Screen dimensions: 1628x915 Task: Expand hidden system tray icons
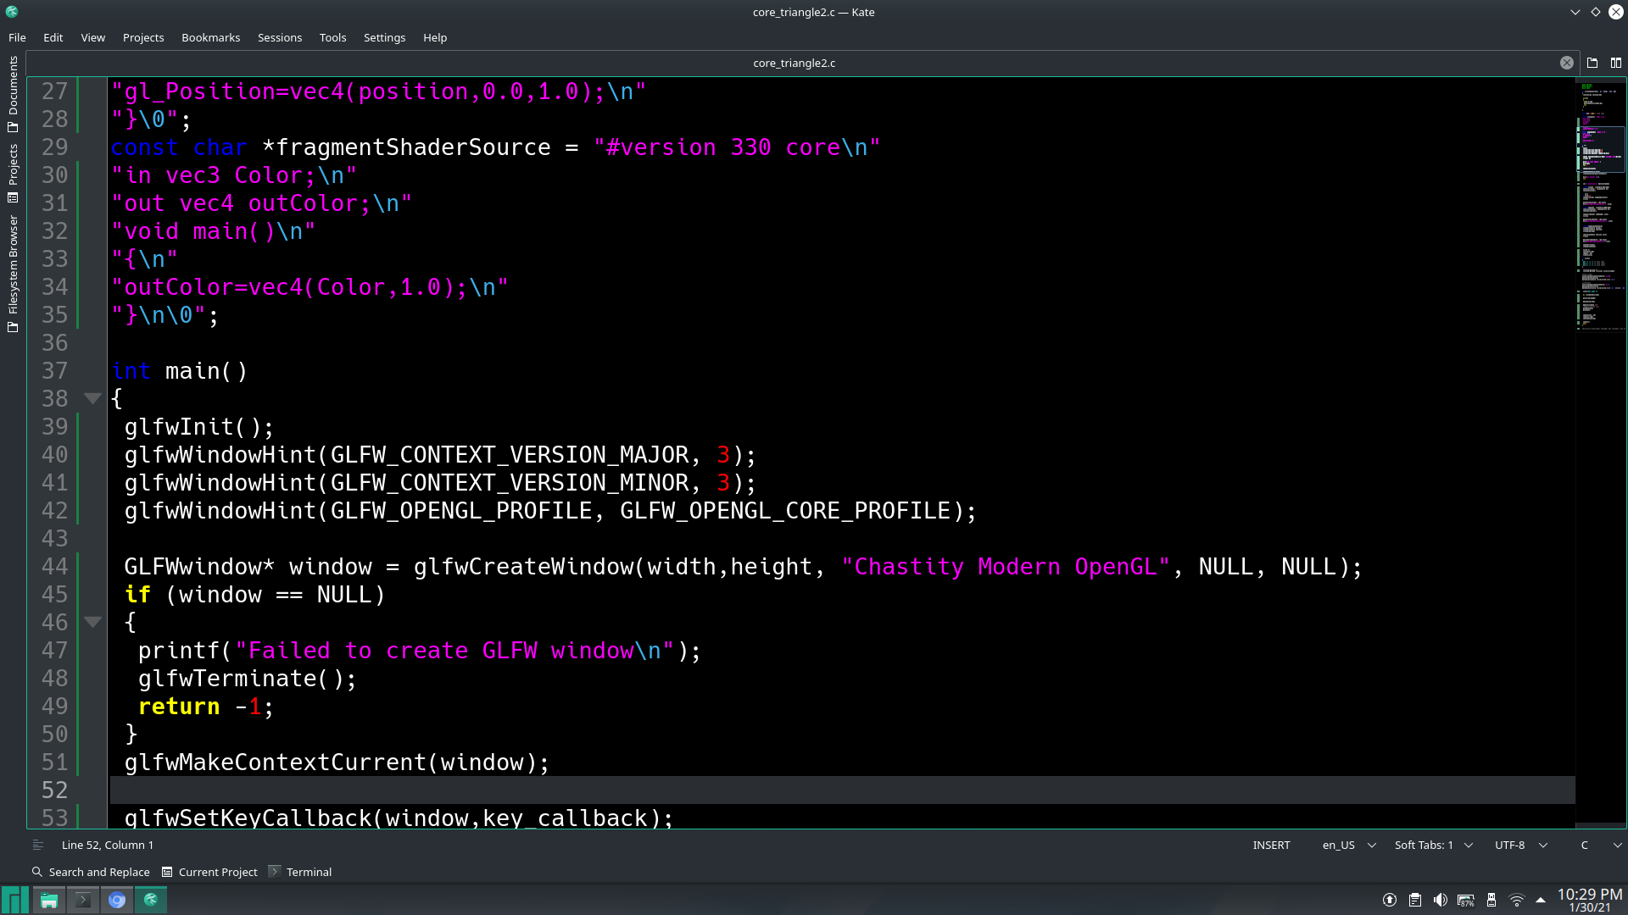click(x=1541, y=900)
